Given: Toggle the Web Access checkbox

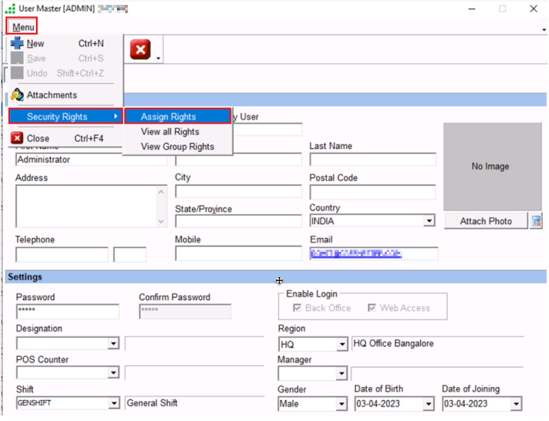Looking at the screenshot, I should pyautogui.click(x=372, y=308).
